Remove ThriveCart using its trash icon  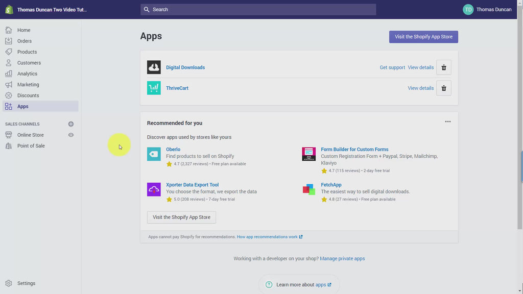tap(444, 88)
